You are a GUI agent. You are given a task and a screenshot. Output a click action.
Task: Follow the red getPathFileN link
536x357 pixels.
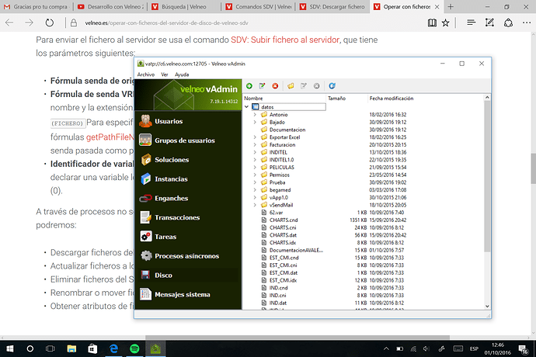(x=110, y=137)
